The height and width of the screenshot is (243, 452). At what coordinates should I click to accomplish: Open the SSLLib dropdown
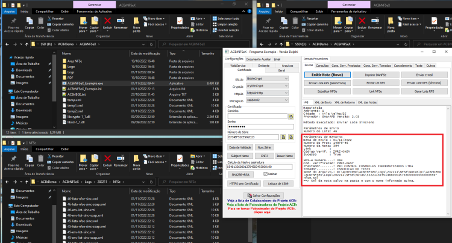[286, 79]
